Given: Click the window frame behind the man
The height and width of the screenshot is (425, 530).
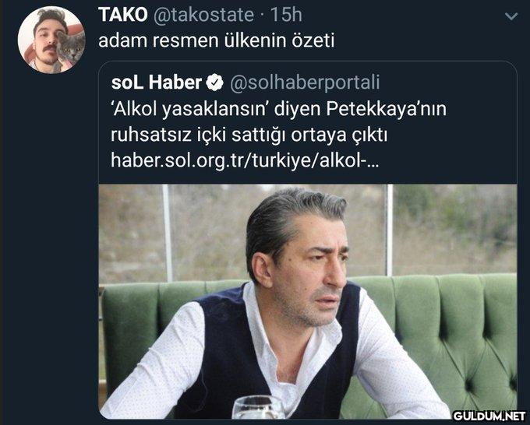Looking at the screenshot, I should click(390, 230).
